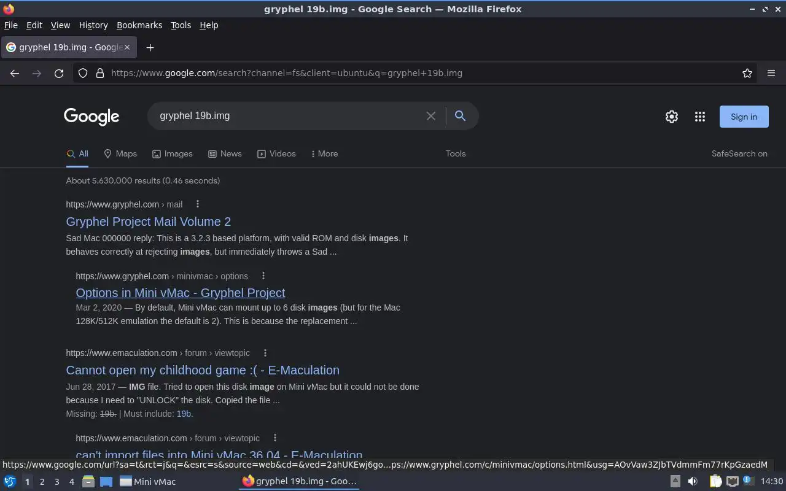The height and width of the screenshot is (491, 786).
Task: Switch to virtual desktop 4
Action: pyautogui.click(x=71, y=482)
